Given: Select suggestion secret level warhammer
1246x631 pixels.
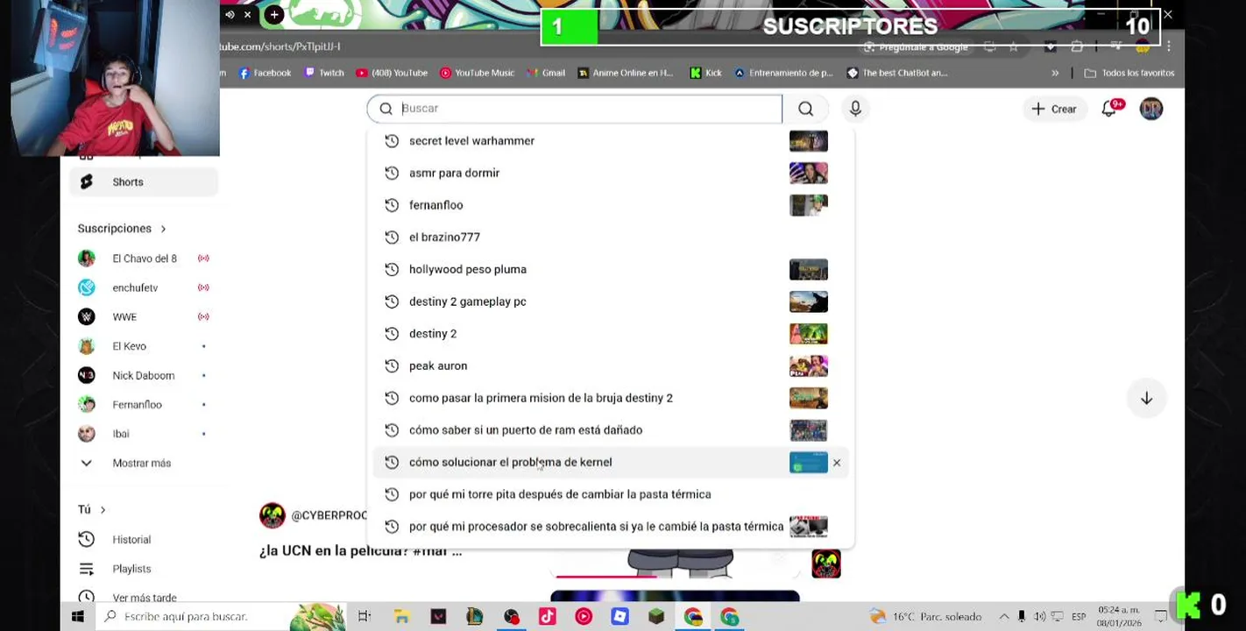Looking at the screenshot, I should click(x=610, y=141).
